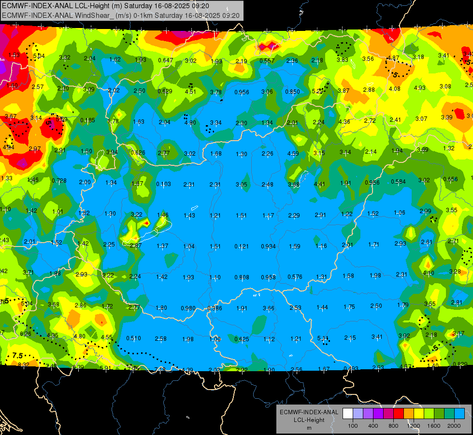Click the grid value 0.493

pos(351,368)
